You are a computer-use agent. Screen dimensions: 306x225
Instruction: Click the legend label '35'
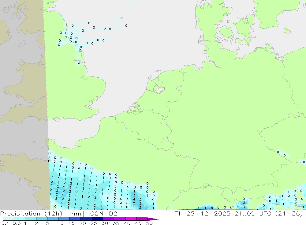coord(116,223)
